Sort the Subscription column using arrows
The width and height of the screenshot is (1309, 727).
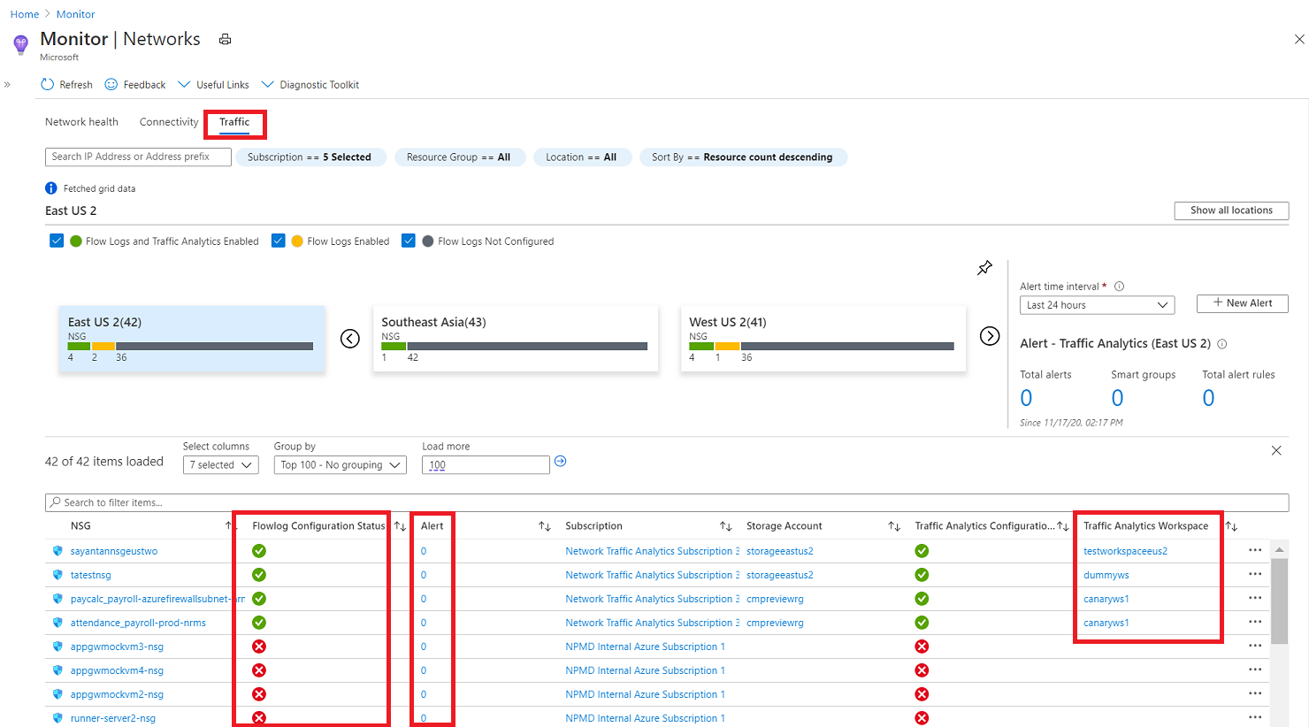[725, 526]
